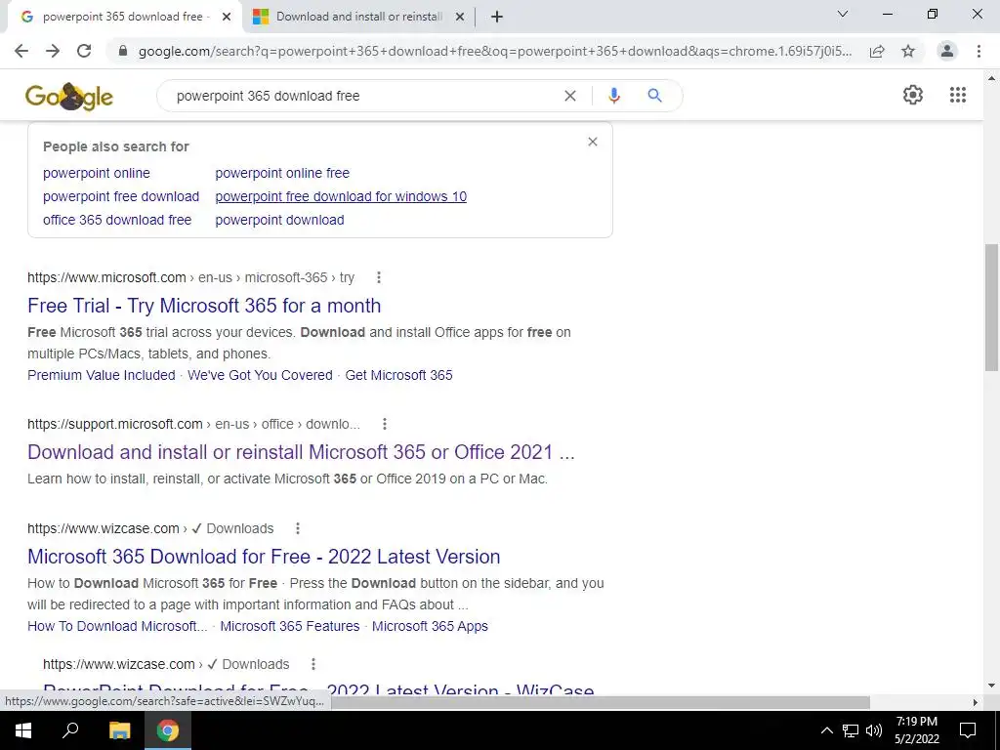Open Microsoft 365 Download for Free result
The image size is (1000, 750).
click(x=264, y=557)
